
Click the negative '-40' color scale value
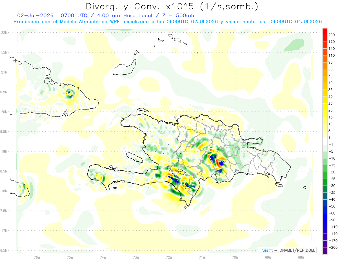pyautogui.click(x=332, y=199)
